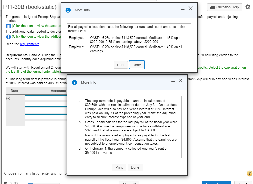253x184 pixels.
Task: Click second account input field of the journal table
Action: pos(46,104)
